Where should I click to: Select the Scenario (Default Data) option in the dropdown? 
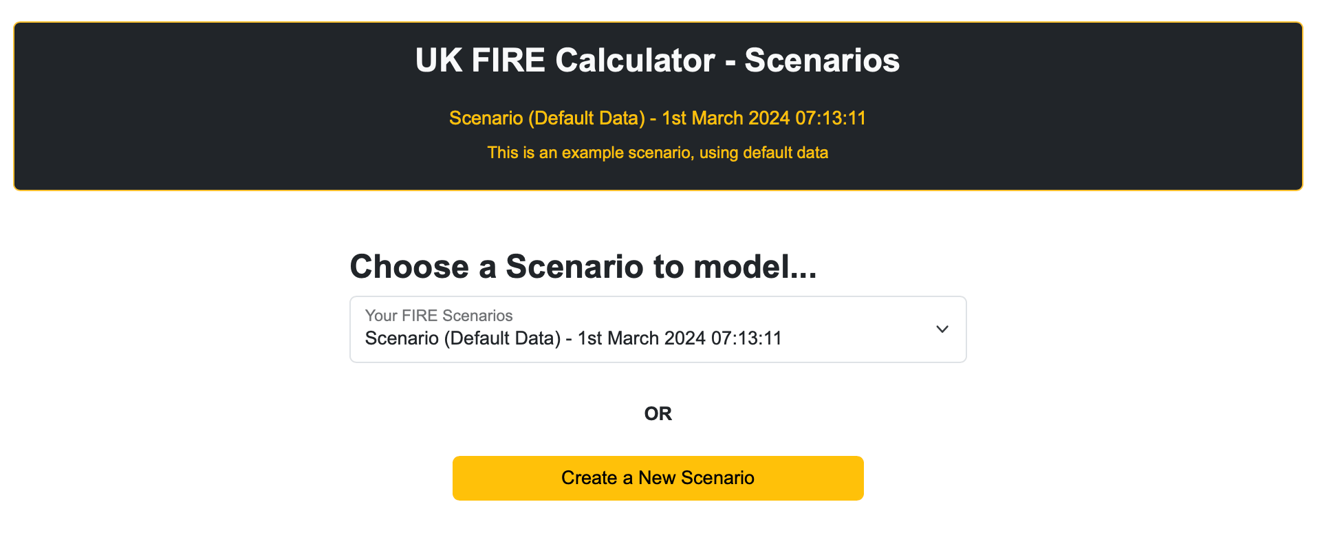pos(463,338)
